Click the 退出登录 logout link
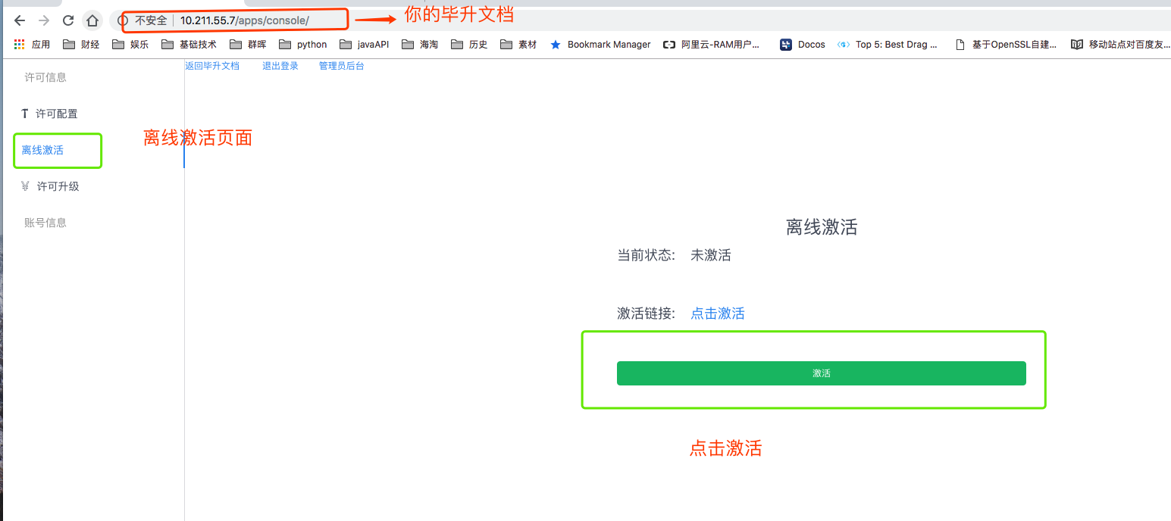 (x=280, y=66)
